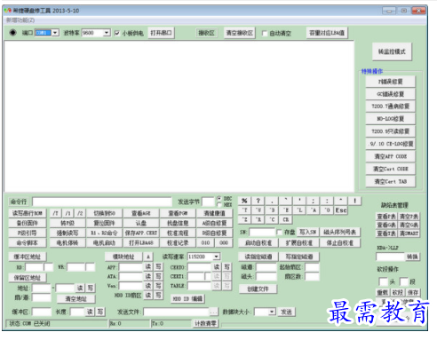This screenshot has width=437, height=340.
Task: Click the /2 level button
Action: pyautogui.click(x=80, y=213)
